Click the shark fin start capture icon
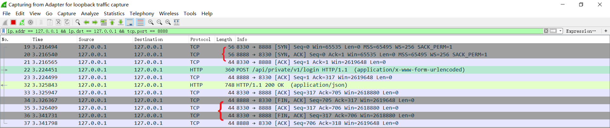 (x=5, y=22)
